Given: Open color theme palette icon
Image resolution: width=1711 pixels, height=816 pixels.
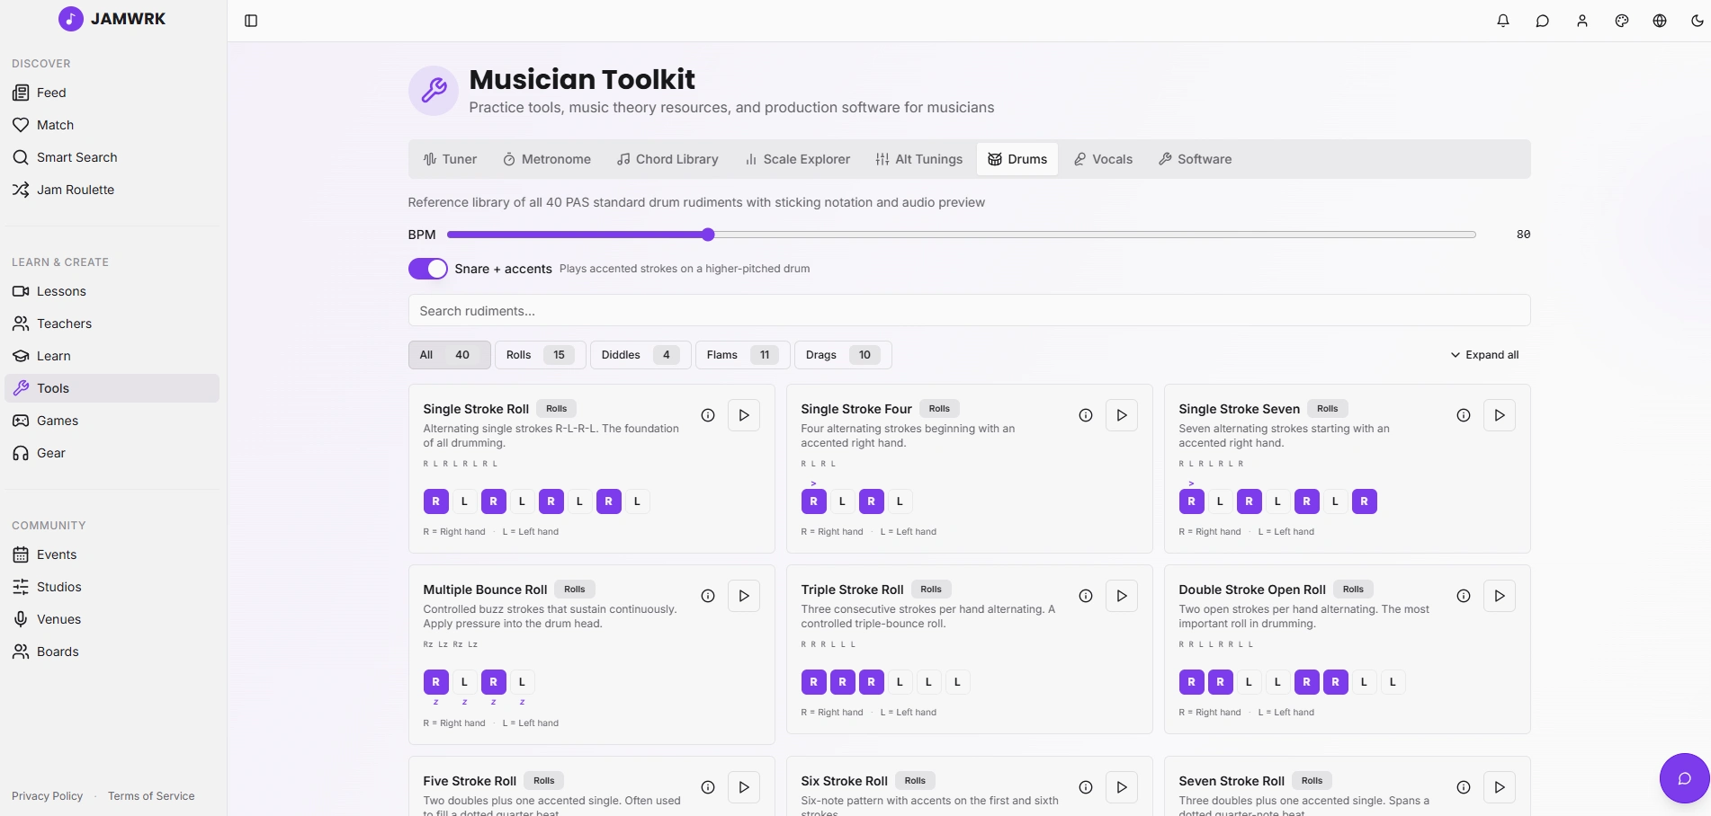Looking at the screenshot, I should point(1622,21).
